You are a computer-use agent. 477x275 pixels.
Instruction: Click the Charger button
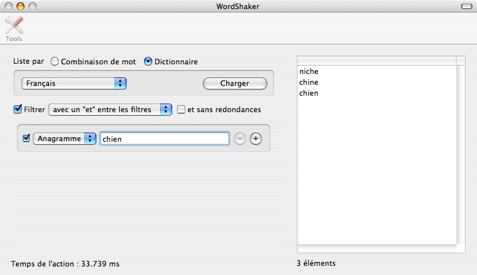[235, 83]
